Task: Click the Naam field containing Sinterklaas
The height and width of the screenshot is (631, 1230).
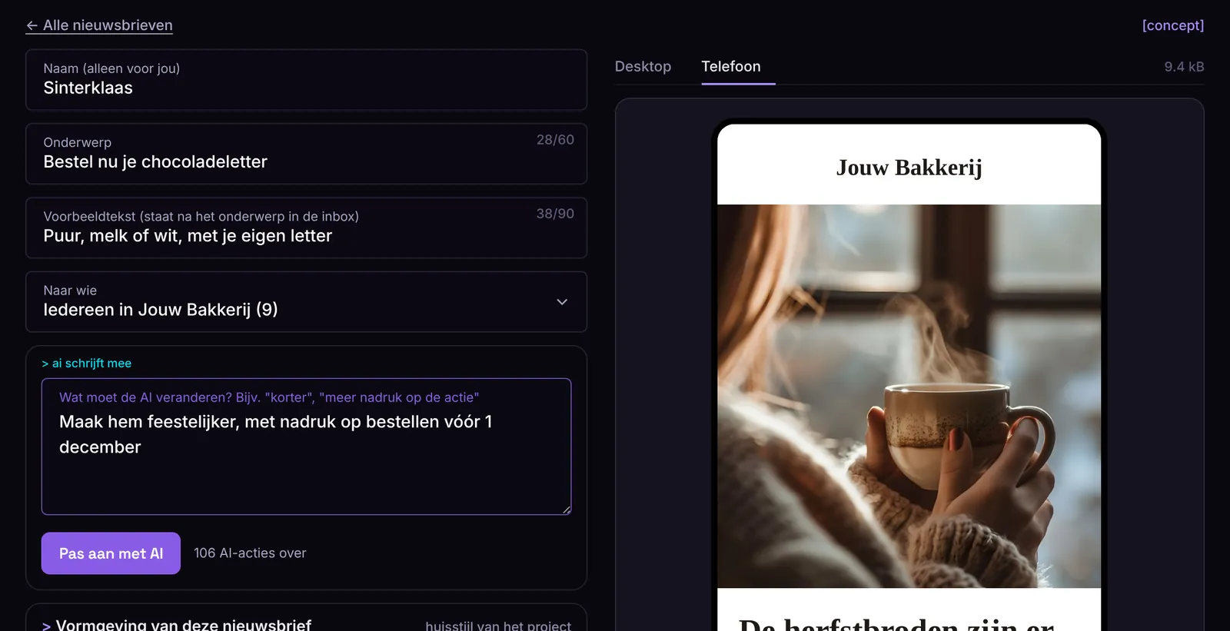Action: 306,80
